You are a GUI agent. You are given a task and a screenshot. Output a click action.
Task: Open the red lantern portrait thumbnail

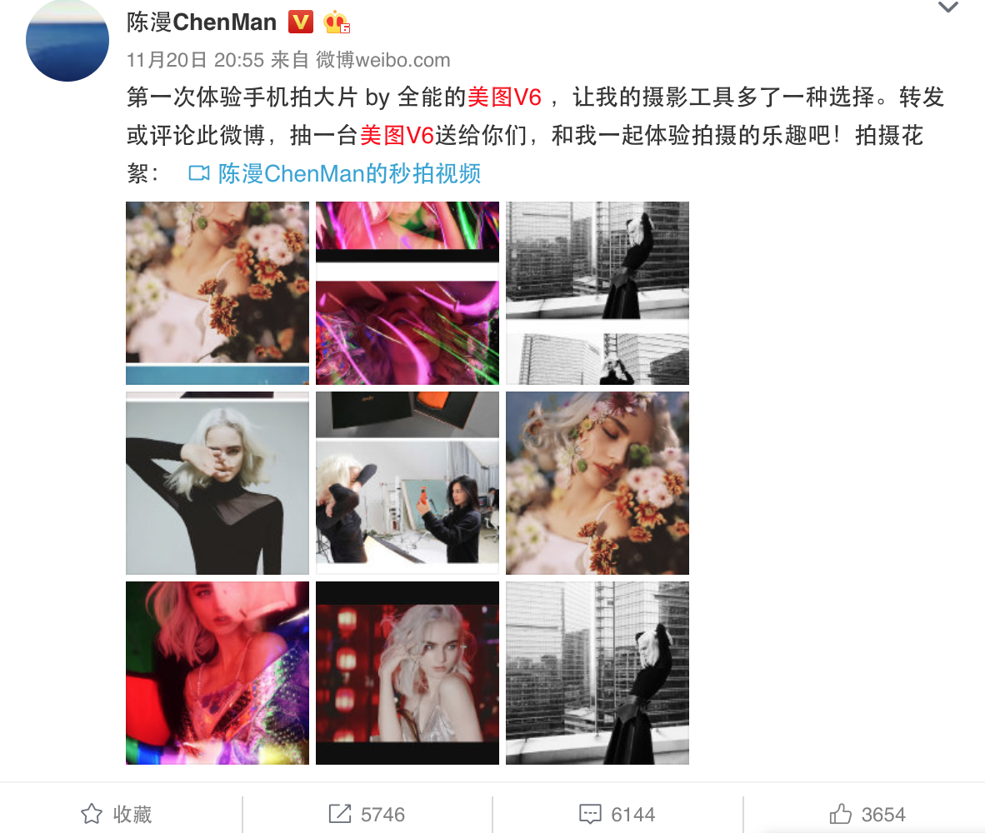tap(407, 673)
